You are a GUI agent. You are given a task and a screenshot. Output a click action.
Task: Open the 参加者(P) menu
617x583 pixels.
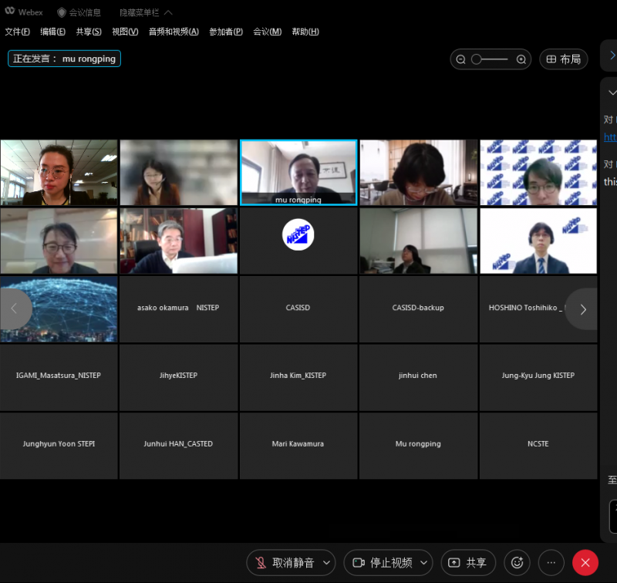click(226, 32)
